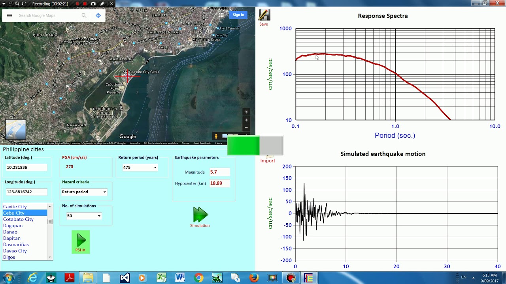Switch to Map view thumbnail
Image resolution: width=506 pixels, height=284 pixels.
16,129
